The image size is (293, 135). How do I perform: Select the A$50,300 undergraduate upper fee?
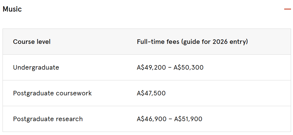coord(189,68)
